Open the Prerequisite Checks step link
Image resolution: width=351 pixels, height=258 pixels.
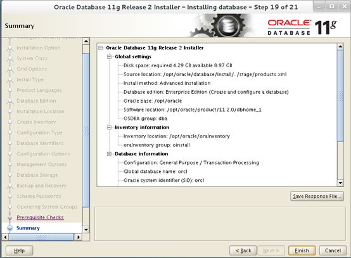(x=40, y=217)
